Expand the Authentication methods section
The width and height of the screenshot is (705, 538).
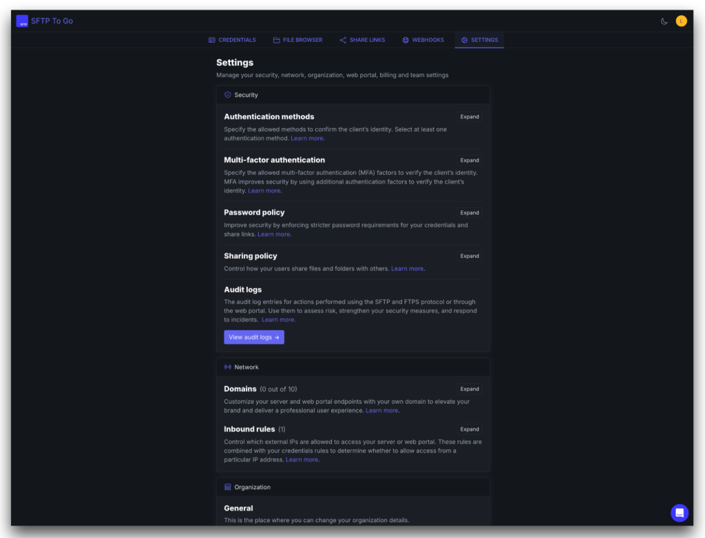470,117
